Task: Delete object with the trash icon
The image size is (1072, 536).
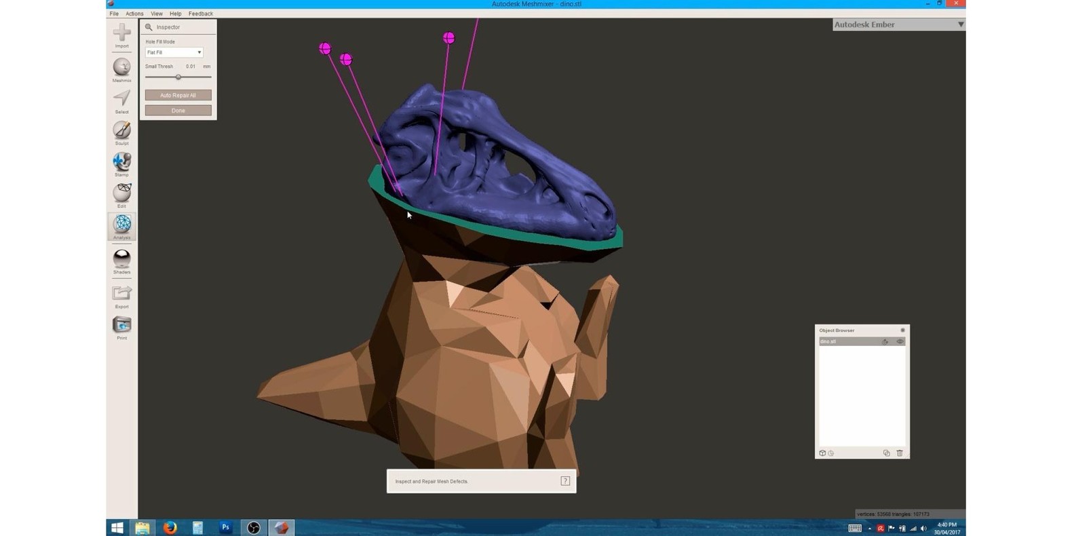Action: 900,453
